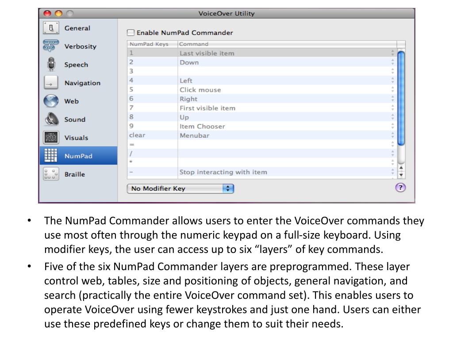This screenshot has height=339, width=453.
Task: Open the General preferences icon
Action: click(x=51, y=28)
